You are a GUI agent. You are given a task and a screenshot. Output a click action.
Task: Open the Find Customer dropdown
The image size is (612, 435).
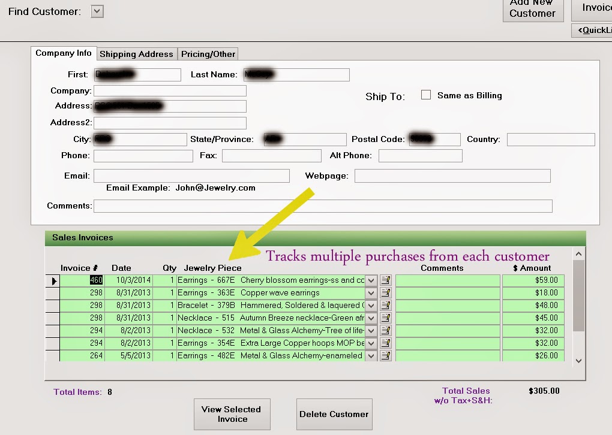(x=97, y=11)
